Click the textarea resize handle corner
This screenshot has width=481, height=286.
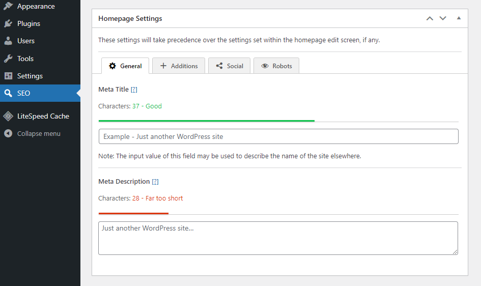click(x=455, y=252)
